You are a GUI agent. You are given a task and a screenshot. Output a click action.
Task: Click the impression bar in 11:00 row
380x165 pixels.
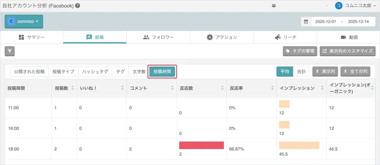[284, 104]
